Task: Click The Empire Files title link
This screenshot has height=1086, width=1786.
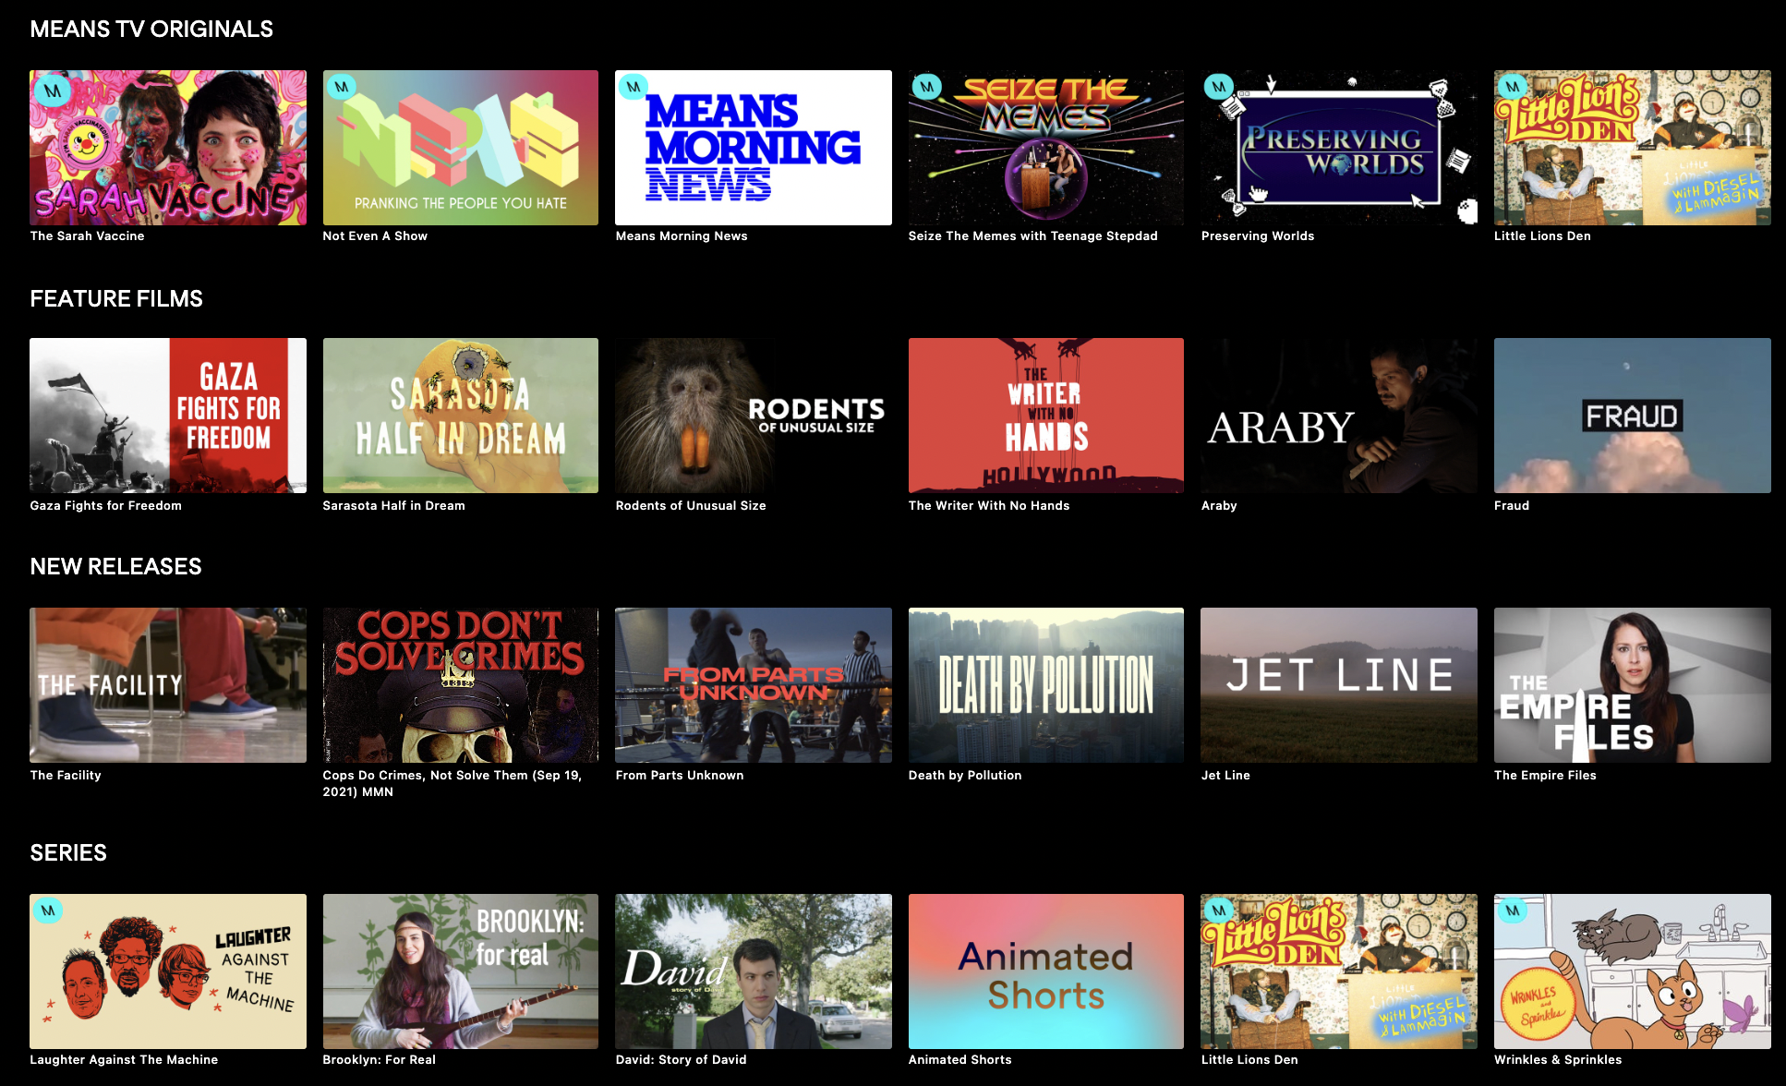Action: coord(1545,775)
